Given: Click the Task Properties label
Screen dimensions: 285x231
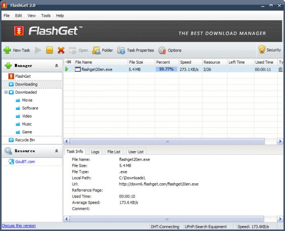Looking at the screenshot, I should coord(140,50).
